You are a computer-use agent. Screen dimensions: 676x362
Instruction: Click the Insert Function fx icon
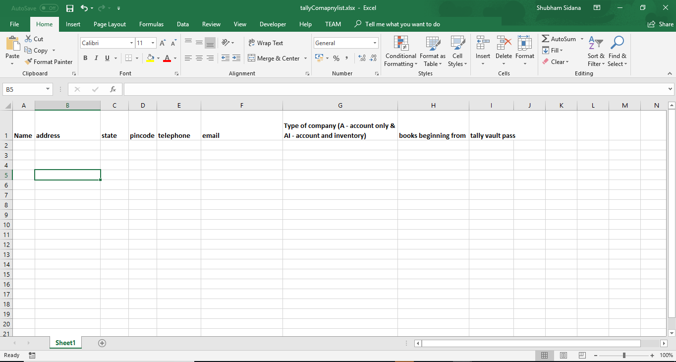point(113,89)
